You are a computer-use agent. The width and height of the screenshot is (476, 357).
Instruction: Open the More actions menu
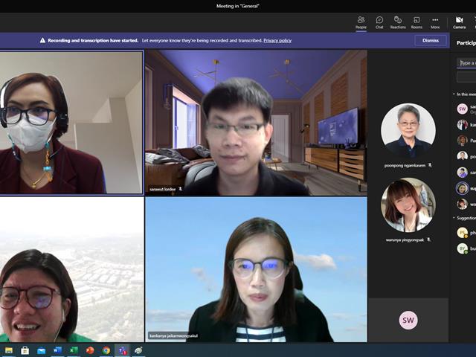[x=435, y=22]
